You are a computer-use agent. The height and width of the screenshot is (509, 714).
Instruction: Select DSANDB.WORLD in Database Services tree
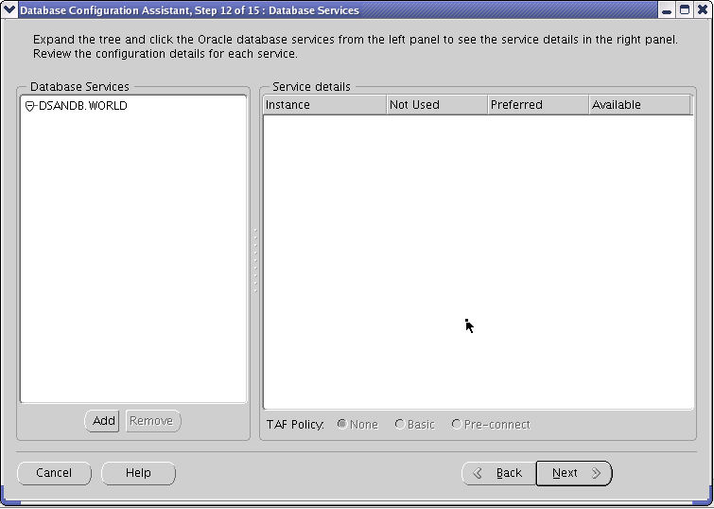coord(83,106)
